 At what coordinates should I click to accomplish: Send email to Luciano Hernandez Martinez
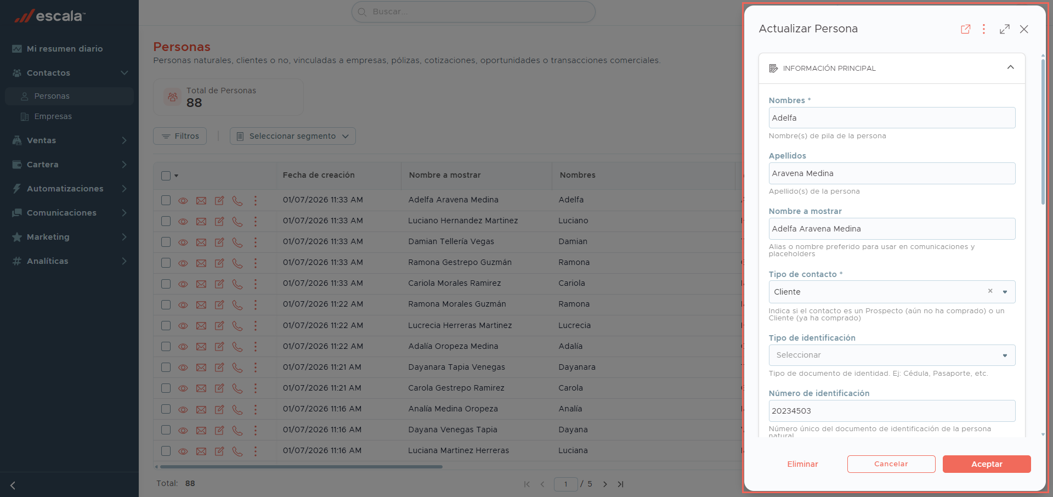(x=201, y=222)
